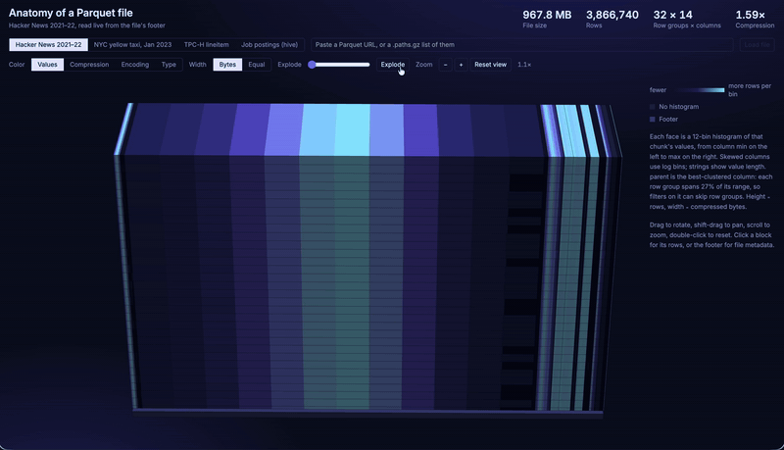The image size is (784, 450).
Task: Click the Explode slider track
Action: [339, 65]
